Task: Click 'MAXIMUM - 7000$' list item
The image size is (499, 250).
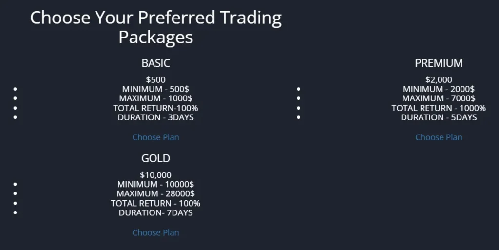Action: click(439, 98)
